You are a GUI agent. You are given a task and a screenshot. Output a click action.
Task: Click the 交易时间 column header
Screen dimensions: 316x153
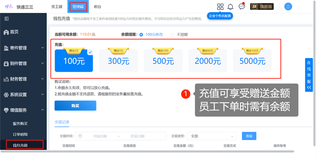click(x=69, y=146)
